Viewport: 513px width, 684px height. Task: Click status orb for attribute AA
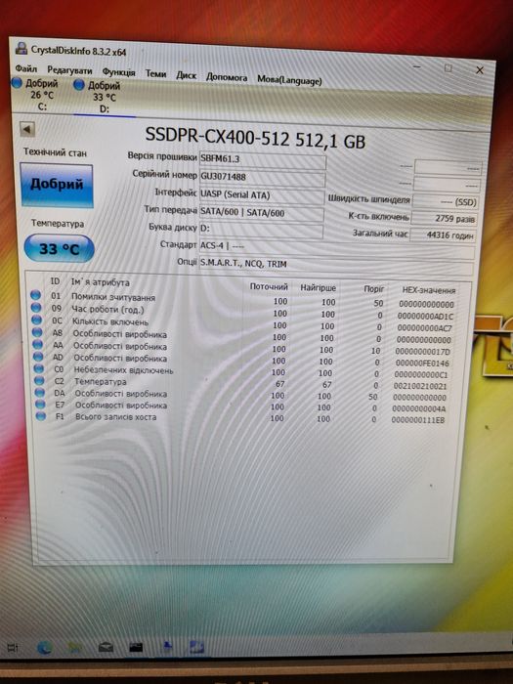pos(38,345)
